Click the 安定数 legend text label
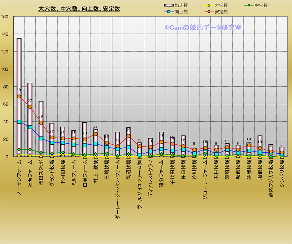 [x=221, y=12]
